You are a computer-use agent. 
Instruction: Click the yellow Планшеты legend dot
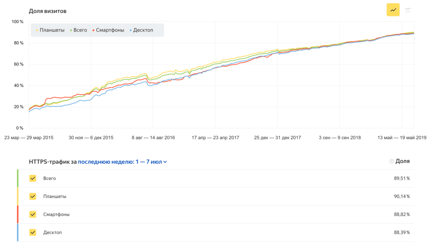point(37,30)
